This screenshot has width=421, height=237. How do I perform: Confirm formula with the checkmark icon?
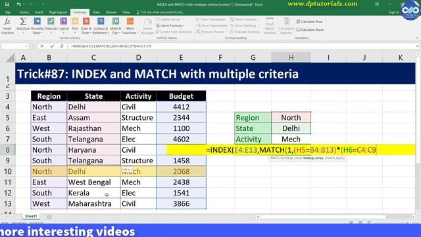click(52, 46)
